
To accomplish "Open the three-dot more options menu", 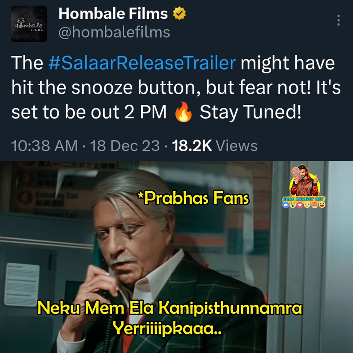I will pyautogui.click(x=338, y=20).
